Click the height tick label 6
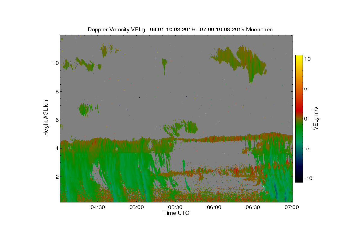Image resolution: width=362 pixels, height=241 pixels. point(56,120)
